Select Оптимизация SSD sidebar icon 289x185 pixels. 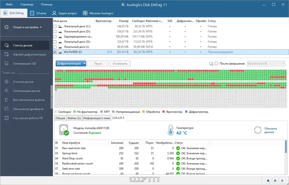pyautogui.click(x=7, y=64)
